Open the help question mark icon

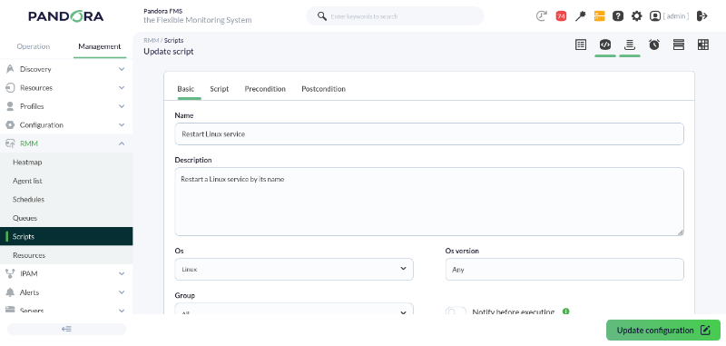[x=618, y=16]
